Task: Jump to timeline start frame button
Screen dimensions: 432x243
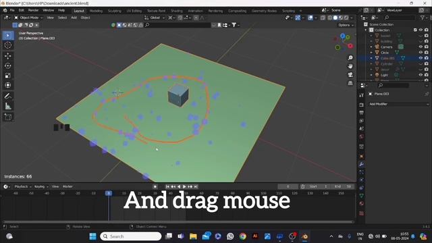Action: click(x=167, y=186)
